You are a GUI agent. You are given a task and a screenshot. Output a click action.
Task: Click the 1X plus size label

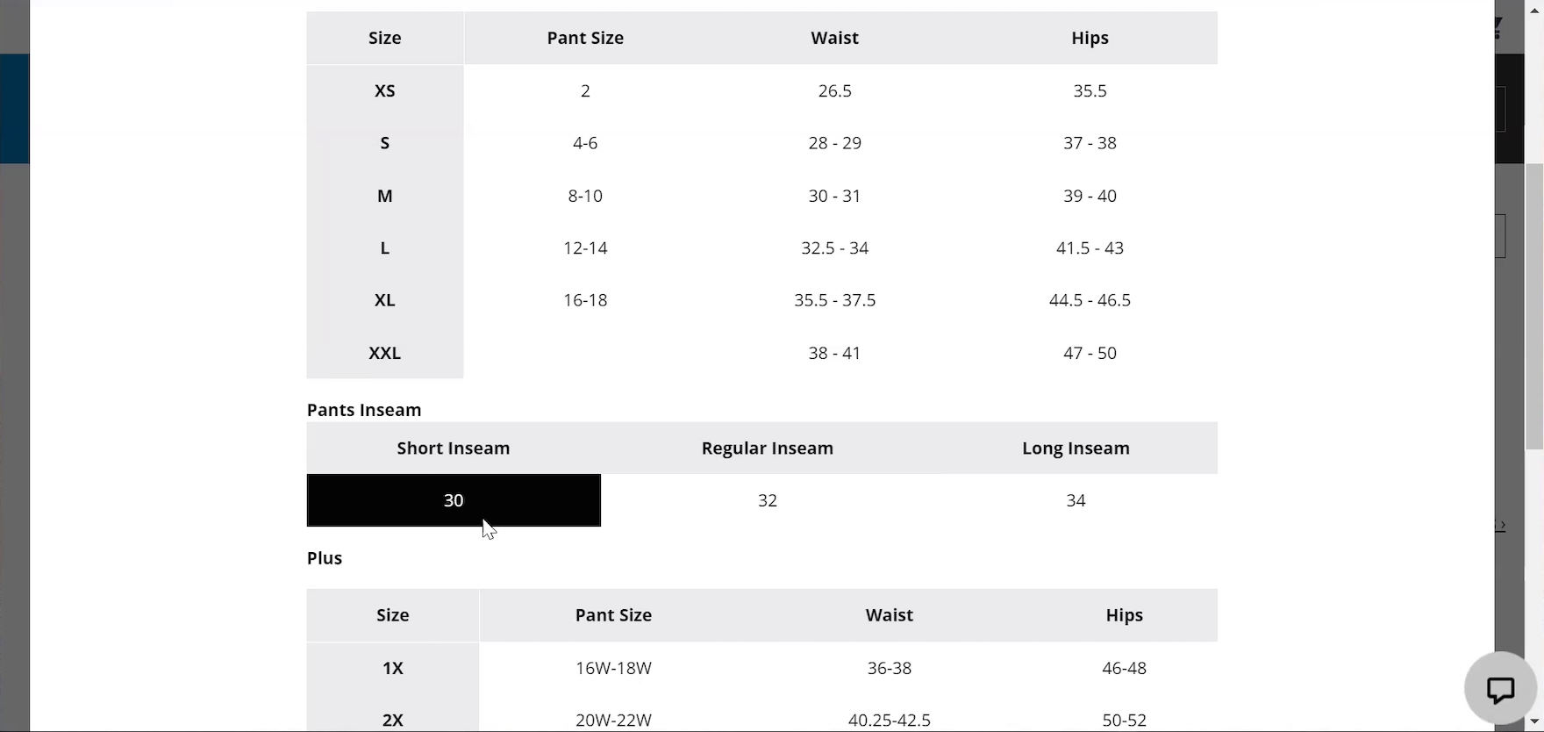tap(393, 668)
